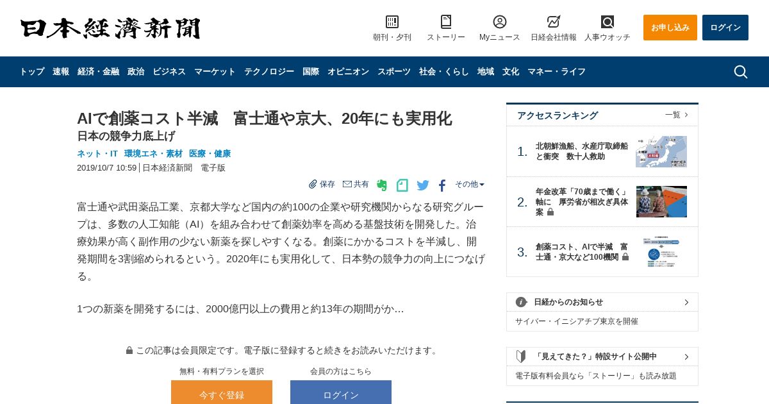Share article on Twitter
Image resolution: width=769 pixels, height=404 pixels.
click(423, 185)
